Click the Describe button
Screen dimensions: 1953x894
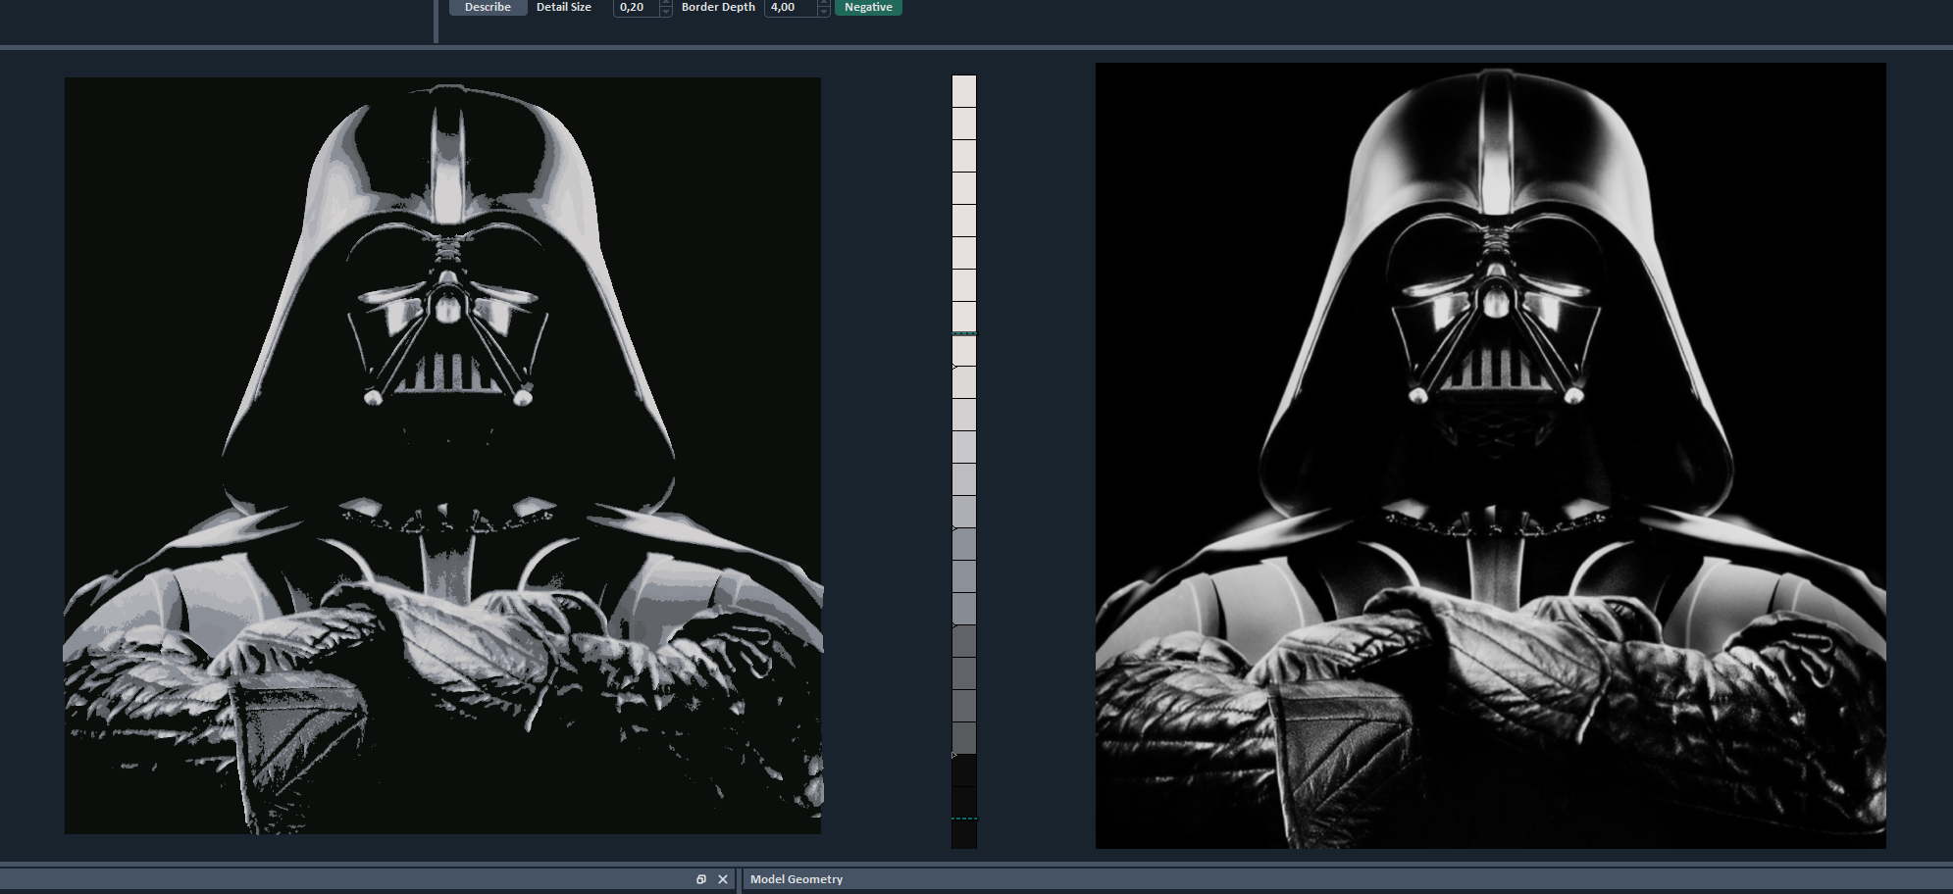pos(488,7)
